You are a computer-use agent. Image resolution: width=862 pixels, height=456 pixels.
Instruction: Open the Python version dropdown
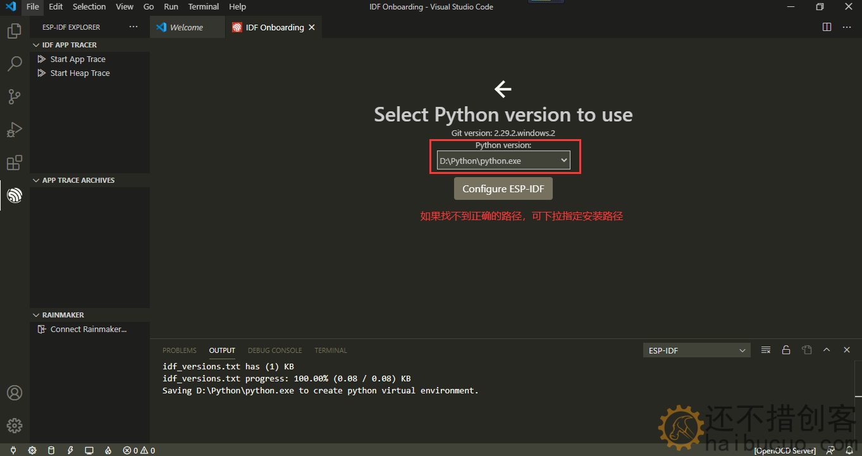(503, 161)
